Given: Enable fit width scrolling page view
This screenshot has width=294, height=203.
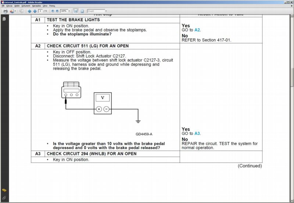Looking at the screenshot, I should point(76,11).
